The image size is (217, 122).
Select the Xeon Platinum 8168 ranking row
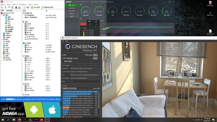click(x=80, y=92)
